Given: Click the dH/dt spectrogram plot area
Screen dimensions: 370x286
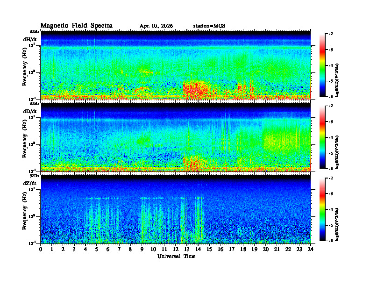Looking at the screenshot, I should click(x=176, y=65).
